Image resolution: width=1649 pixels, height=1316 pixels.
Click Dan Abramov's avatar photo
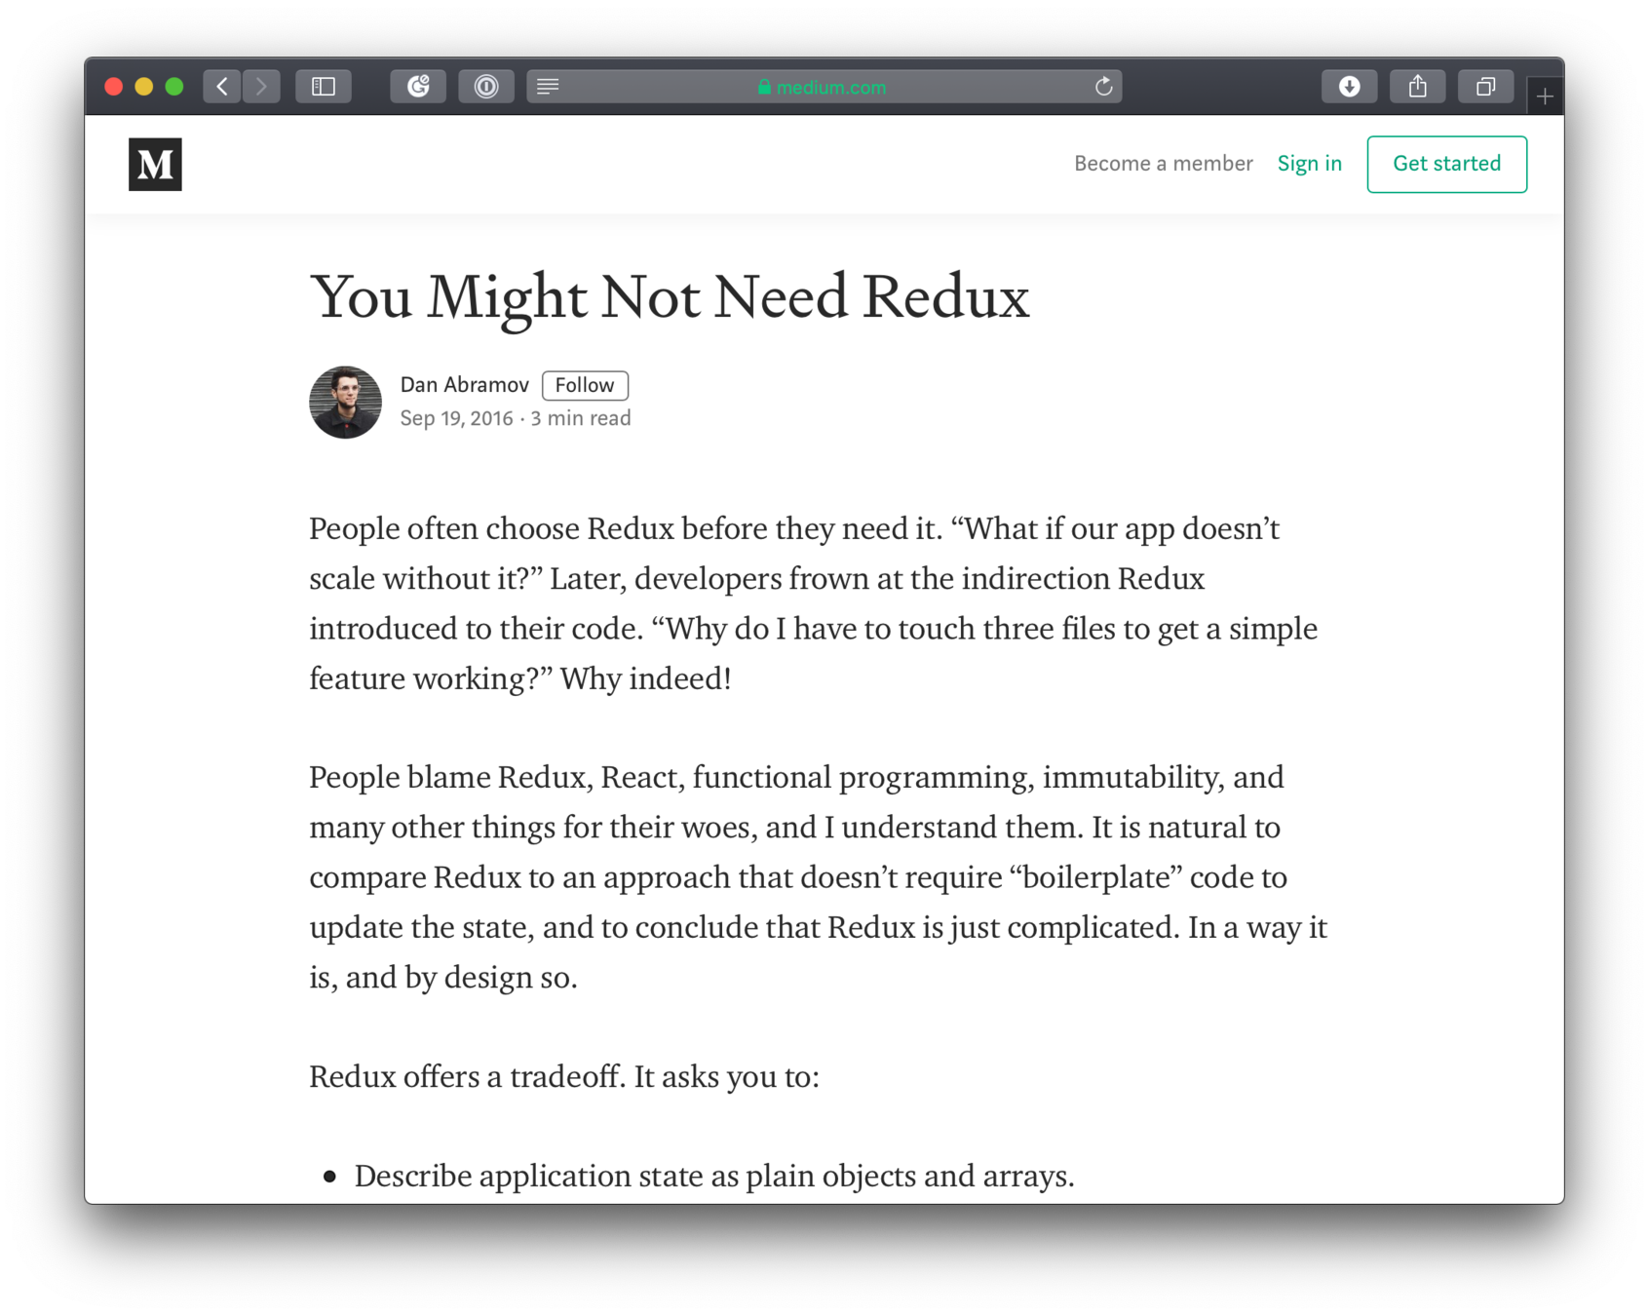345,403
